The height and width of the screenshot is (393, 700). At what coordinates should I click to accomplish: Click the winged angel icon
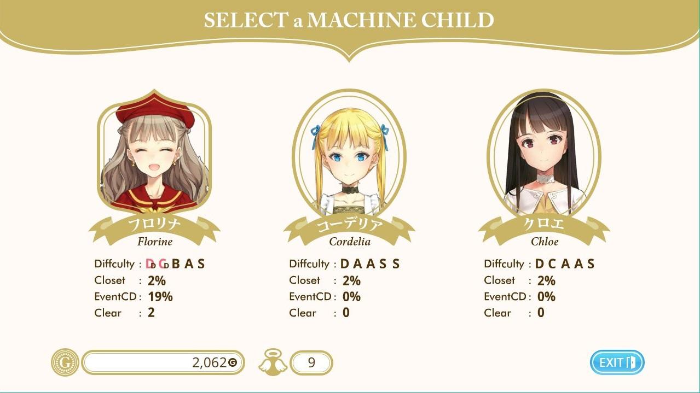(x=272, y=362)
